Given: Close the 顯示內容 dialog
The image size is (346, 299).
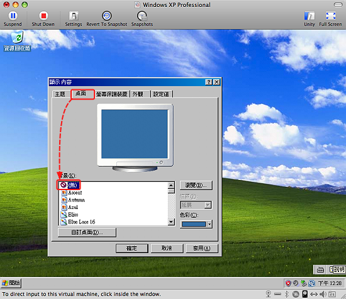Looking at the screenshot, I should pos(217,82).
